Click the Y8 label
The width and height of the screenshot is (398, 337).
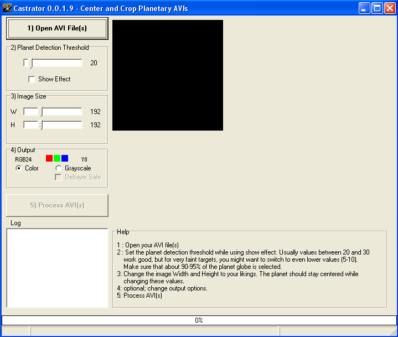pos(84,159)
